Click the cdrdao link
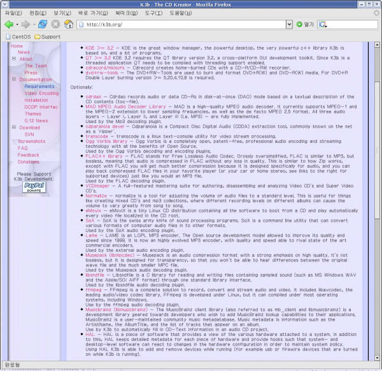This screenshot has width=382, height=371. tap(94, 97)
